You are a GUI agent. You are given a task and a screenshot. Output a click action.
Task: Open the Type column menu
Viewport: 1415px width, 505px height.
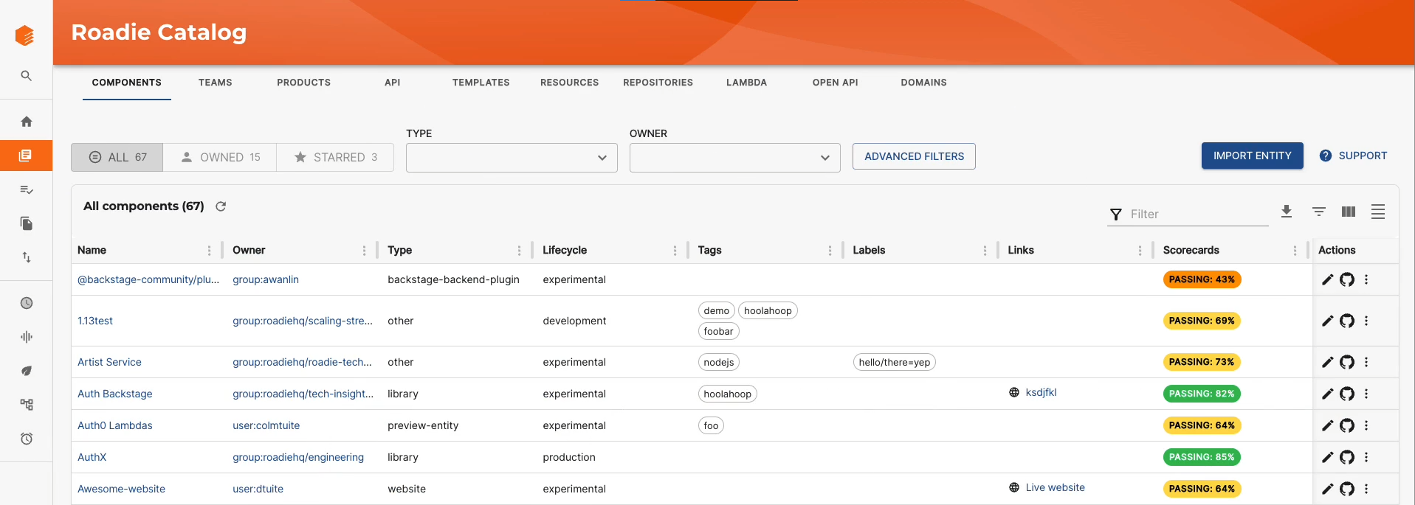click(520, 251)
